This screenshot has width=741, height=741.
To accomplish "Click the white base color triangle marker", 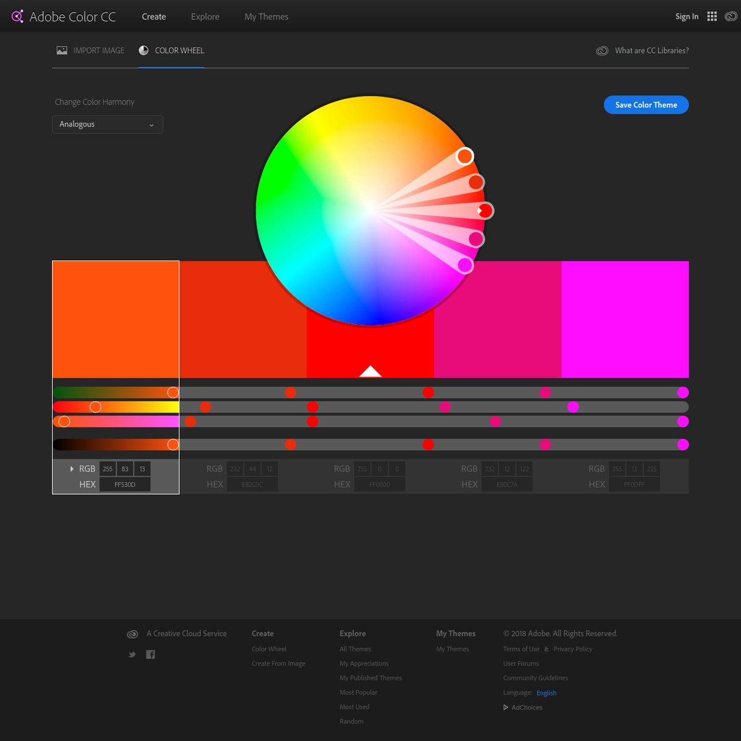I will point(371,372).
